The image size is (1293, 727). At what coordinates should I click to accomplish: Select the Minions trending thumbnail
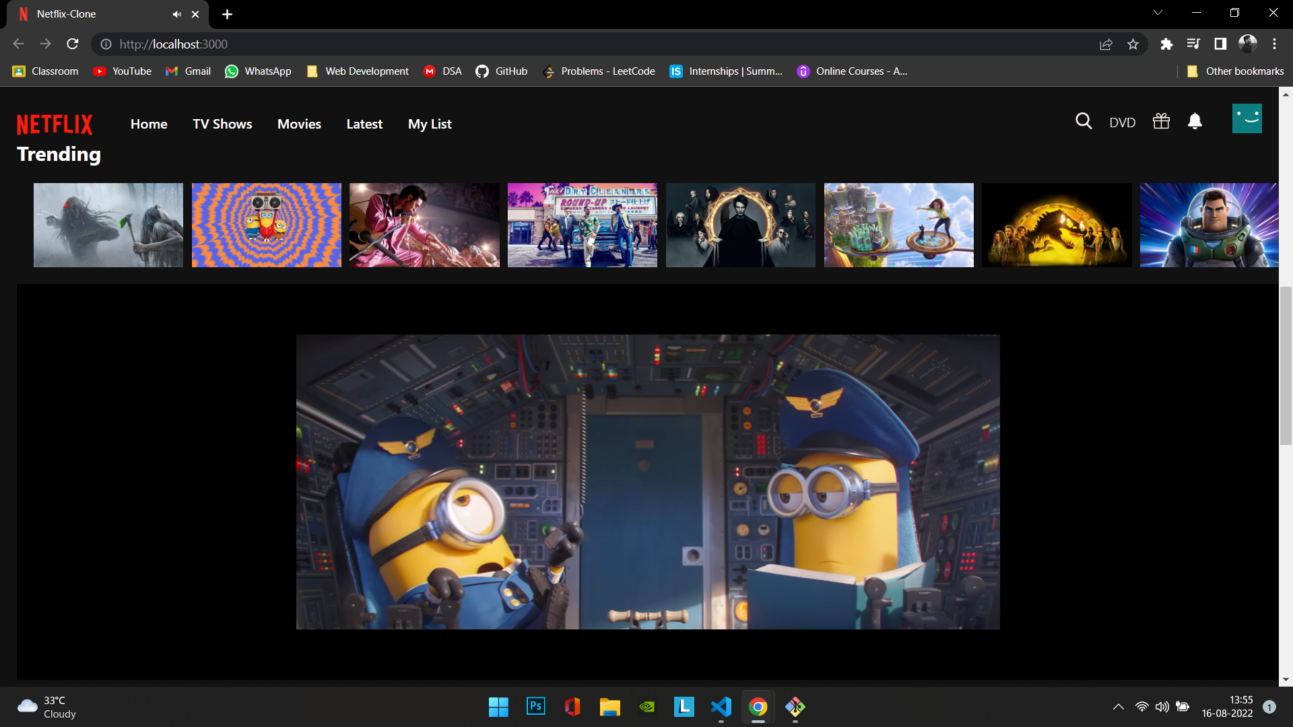coord(266,225)
